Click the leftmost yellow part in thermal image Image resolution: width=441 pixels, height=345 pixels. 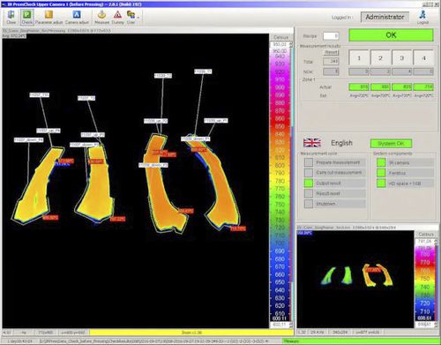(37, 185)
